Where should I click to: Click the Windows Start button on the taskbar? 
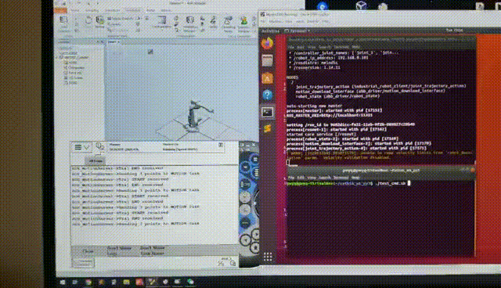point(63,282)
